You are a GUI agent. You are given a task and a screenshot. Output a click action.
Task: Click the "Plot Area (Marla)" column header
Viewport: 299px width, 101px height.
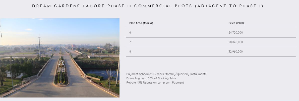point(141,23)
